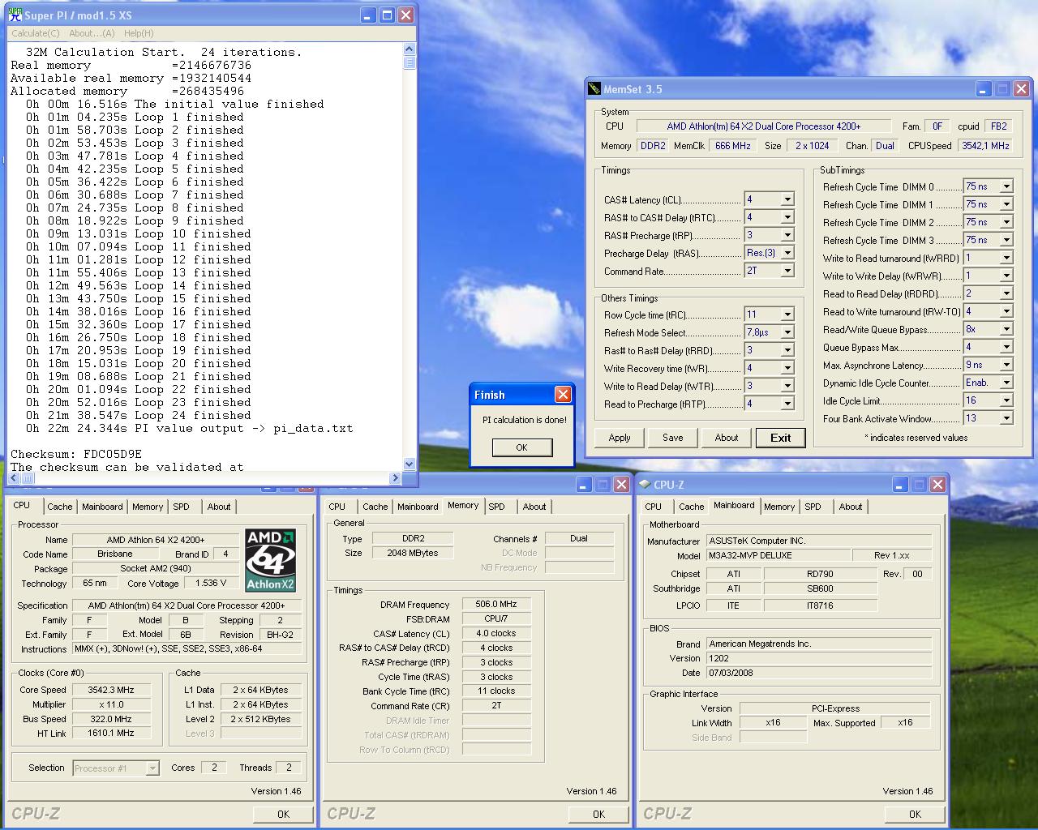This screenshot has height=830, width=1038.
Task: Select About tab in right CPU-Z window
Action: pos(851,507)
